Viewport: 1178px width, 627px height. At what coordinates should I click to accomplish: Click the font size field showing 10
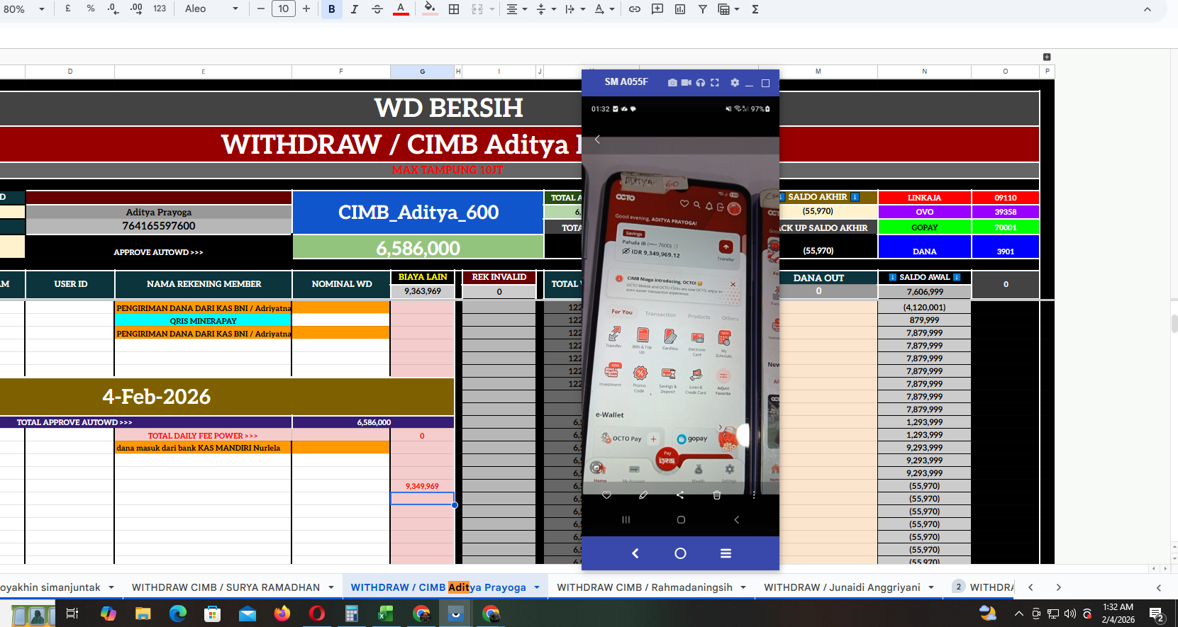(x=284, y=9)
